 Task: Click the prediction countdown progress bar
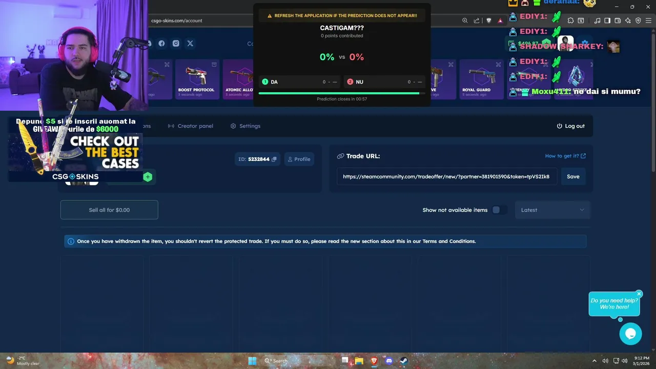pyautogui.click(x=342, y=93)
